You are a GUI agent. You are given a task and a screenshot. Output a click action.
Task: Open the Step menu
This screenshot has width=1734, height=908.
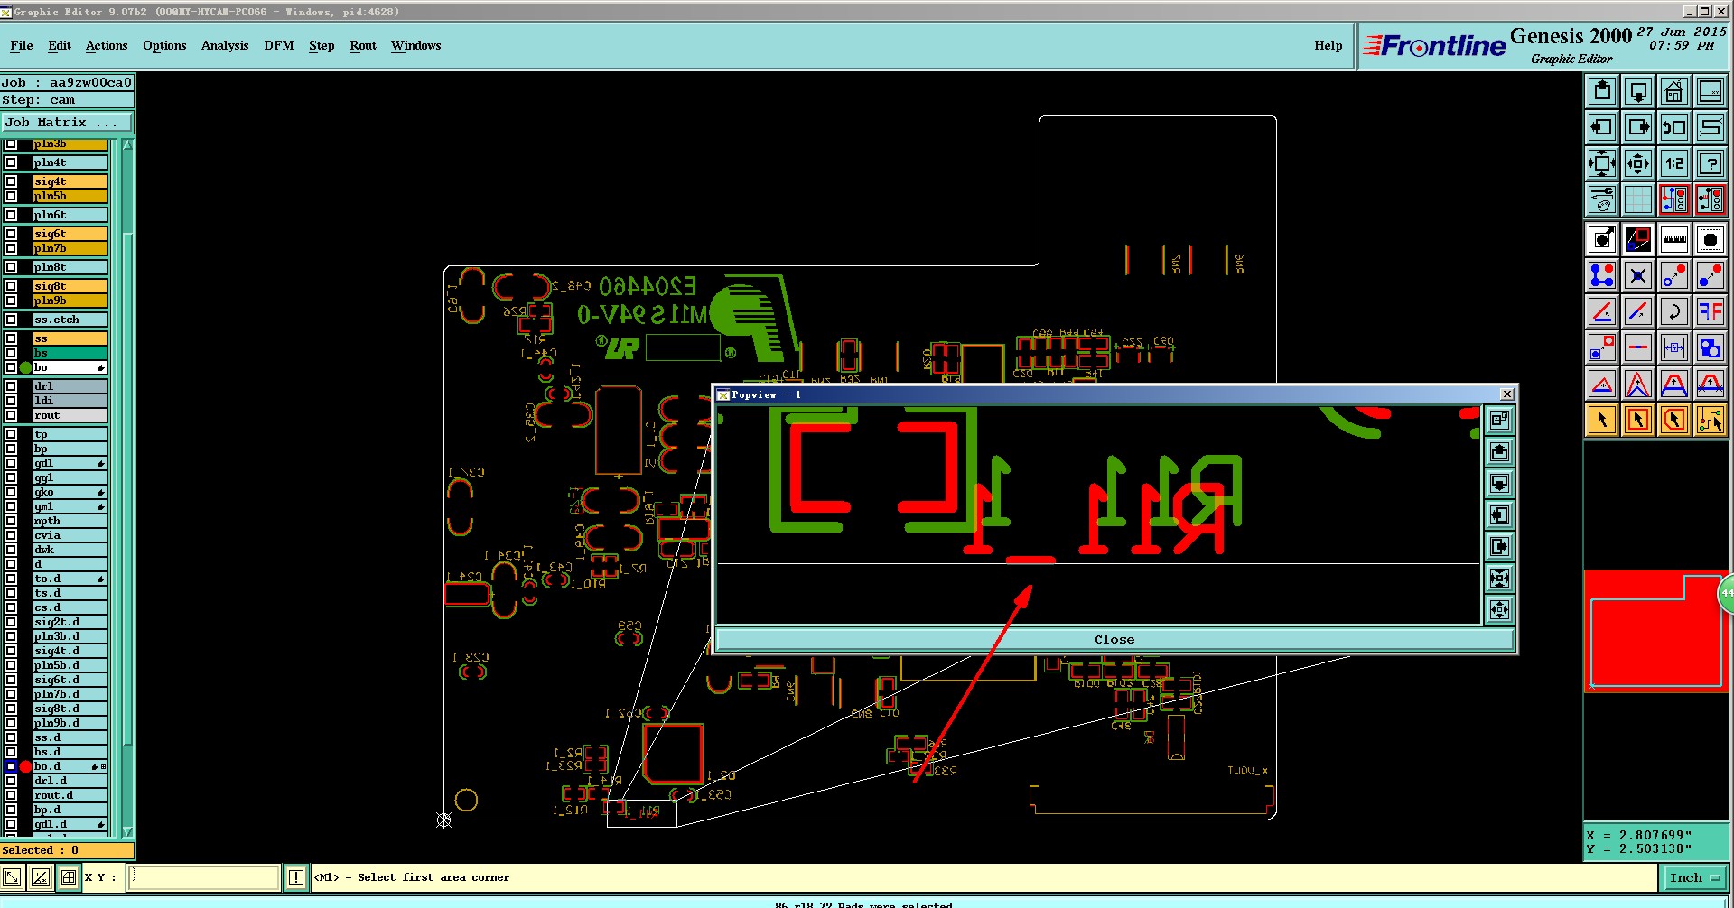322,45
